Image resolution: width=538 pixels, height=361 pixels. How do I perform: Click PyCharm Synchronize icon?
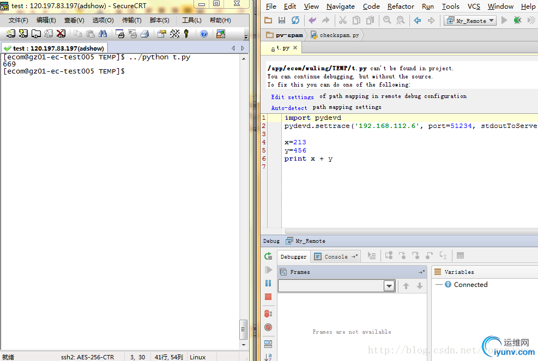click(295, 20)
